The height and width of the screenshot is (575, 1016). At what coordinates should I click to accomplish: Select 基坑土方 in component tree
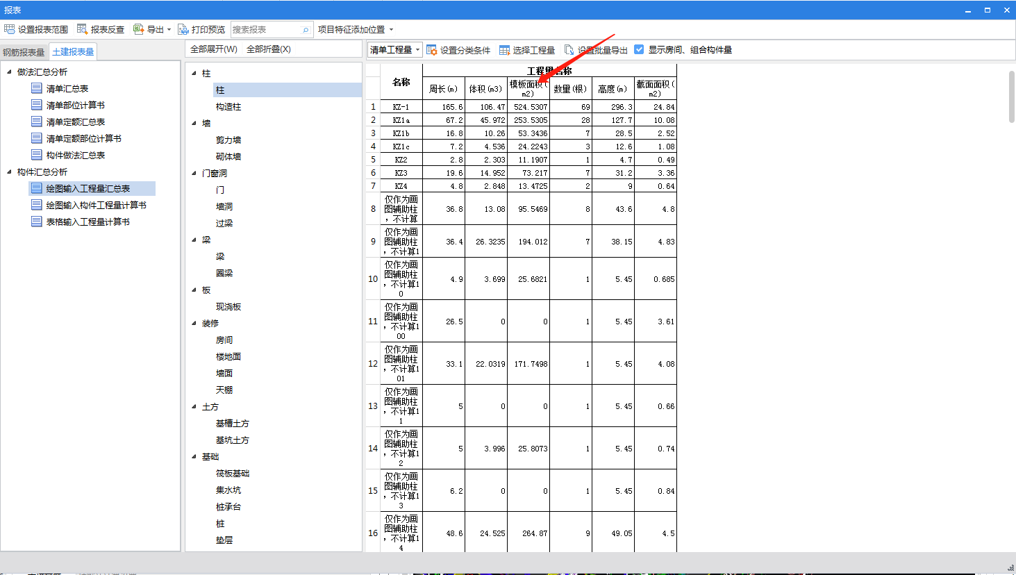coord(233,440)
